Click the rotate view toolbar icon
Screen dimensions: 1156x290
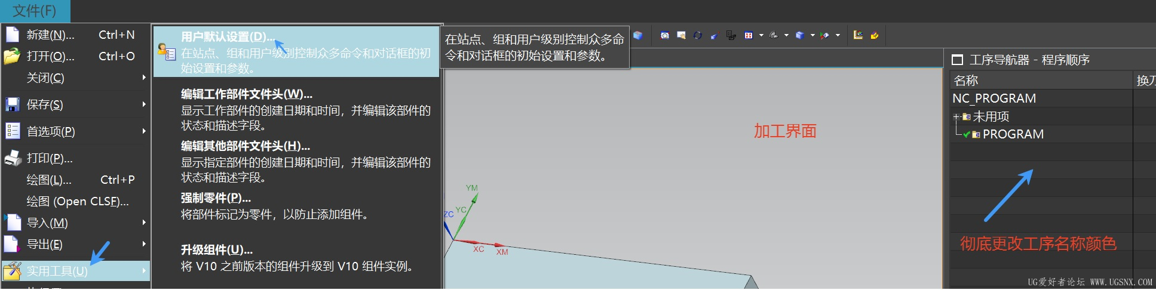coord(697,35)
